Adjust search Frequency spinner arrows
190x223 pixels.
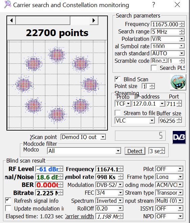click(x=182, y=24)
